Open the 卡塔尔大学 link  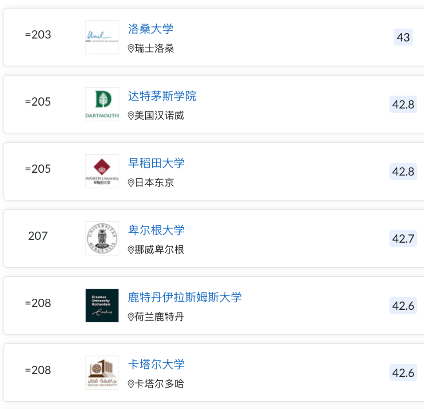[156, 364]
